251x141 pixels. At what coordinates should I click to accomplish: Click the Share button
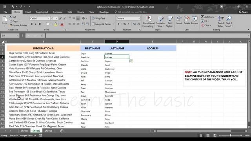coord(243,12)
